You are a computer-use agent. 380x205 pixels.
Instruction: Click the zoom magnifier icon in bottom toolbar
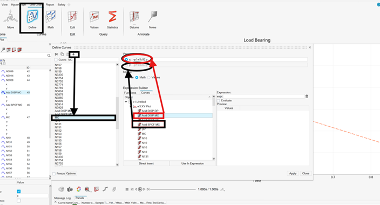click(87, 189)
